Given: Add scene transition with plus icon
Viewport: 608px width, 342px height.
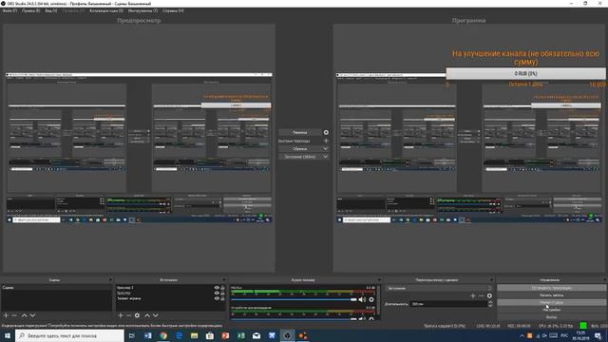Looking at the screenshot, I should point(473,295).
